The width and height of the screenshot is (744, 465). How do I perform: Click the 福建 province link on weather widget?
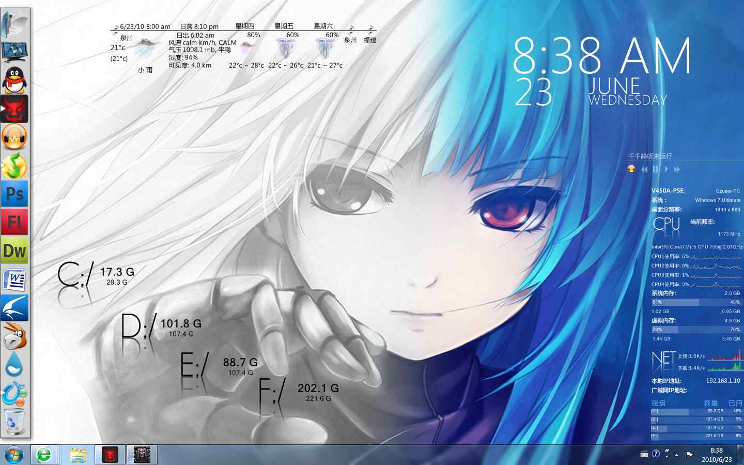370,40
